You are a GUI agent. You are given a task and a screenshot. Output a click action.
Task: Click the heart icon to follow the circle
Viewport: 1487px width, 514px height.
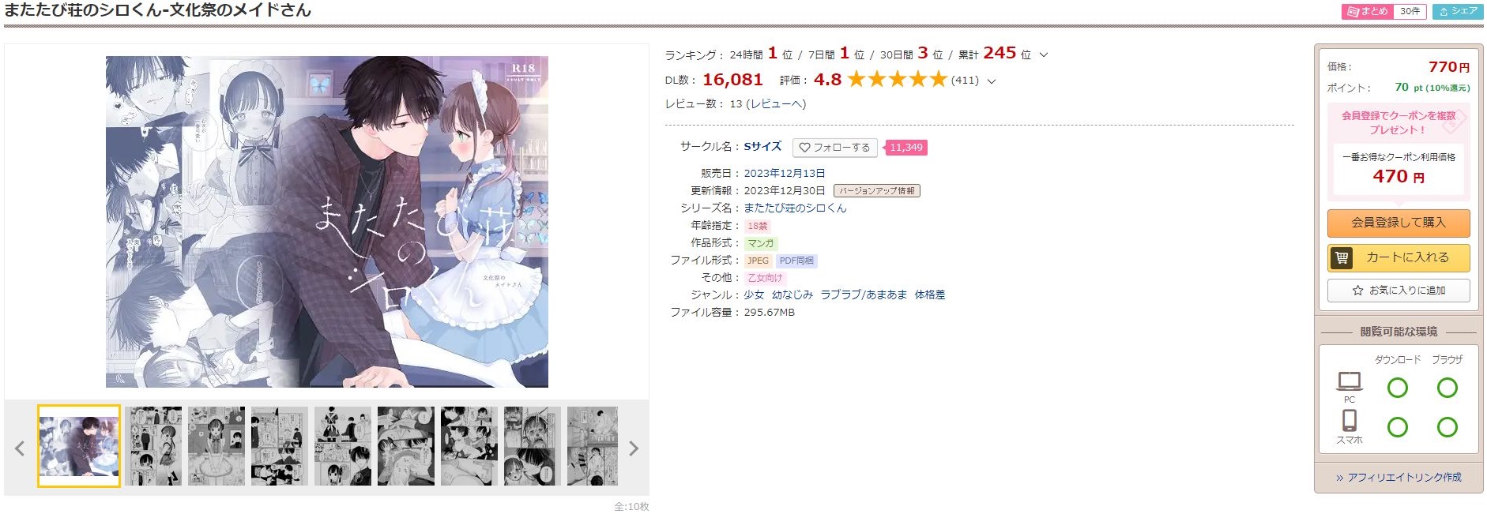click(804, 148)
